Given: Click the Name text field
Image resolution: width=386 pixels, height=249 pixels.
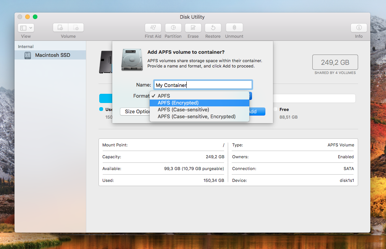Looking at the screenshot, I should point(203,85).
